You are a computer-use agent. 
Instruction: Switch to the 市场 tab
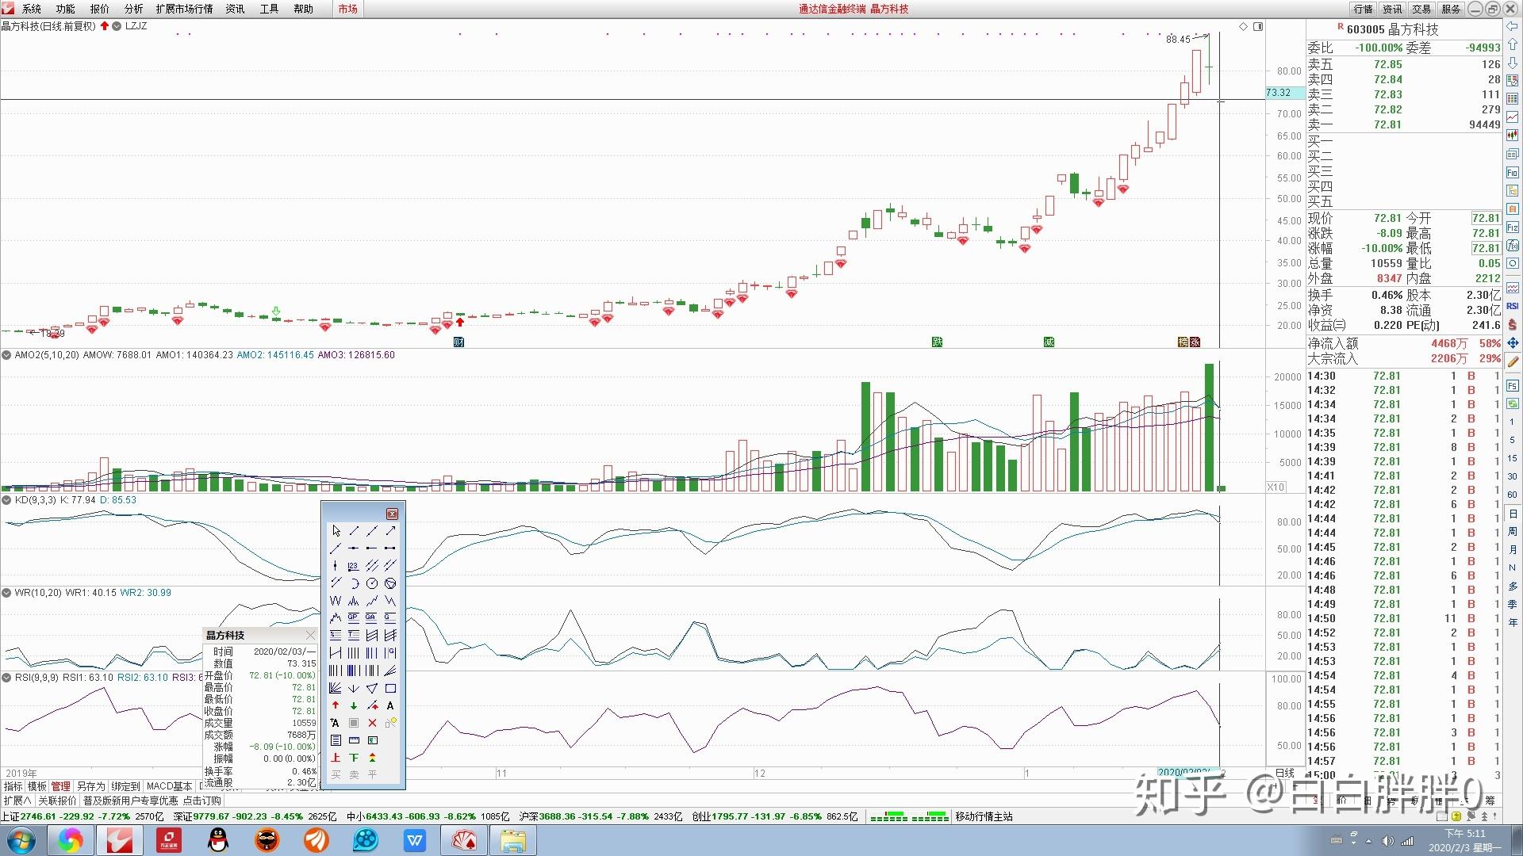pyautogui.click(x=347, y=9)
